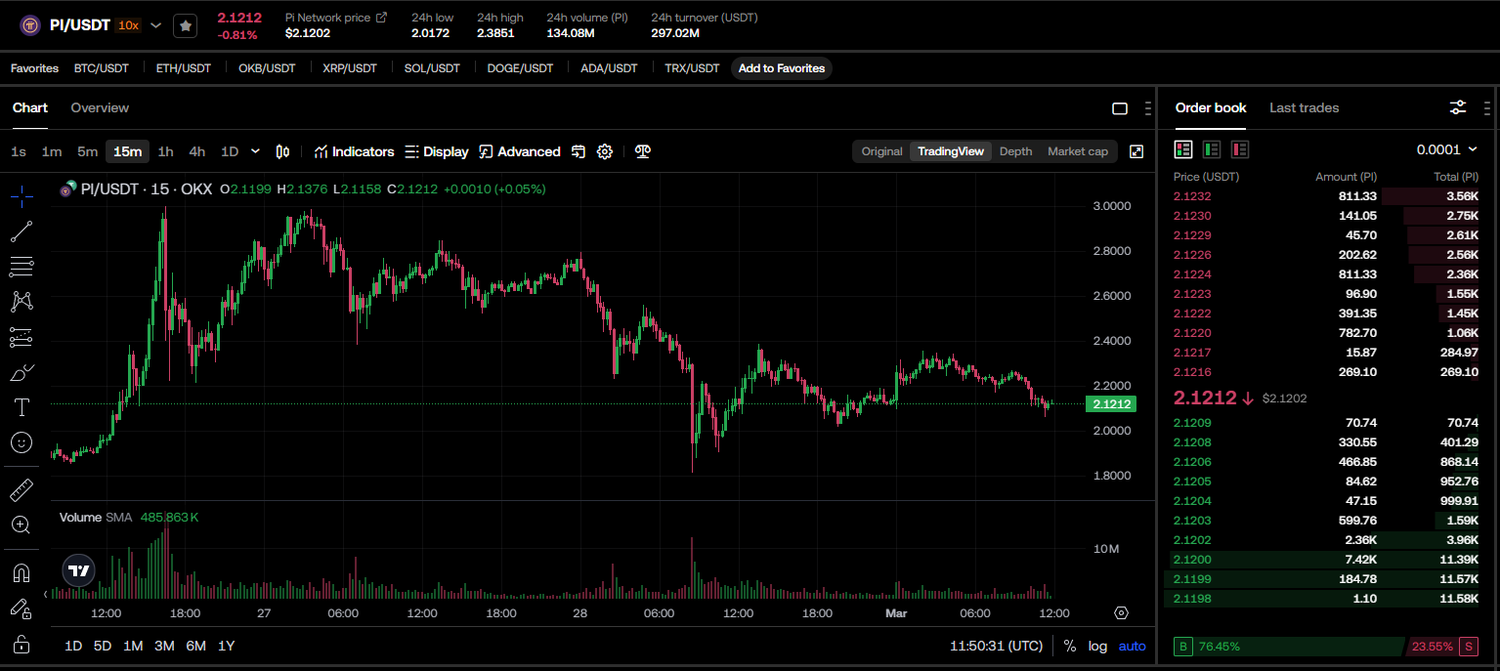Expand more time intervals dropdown
1500x671 pixels.
pyautogui.click(x=256, y=151)
